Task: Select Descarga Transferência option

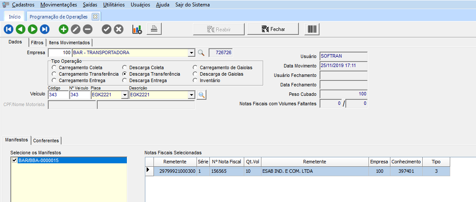Action: click(x=124, y=73)
